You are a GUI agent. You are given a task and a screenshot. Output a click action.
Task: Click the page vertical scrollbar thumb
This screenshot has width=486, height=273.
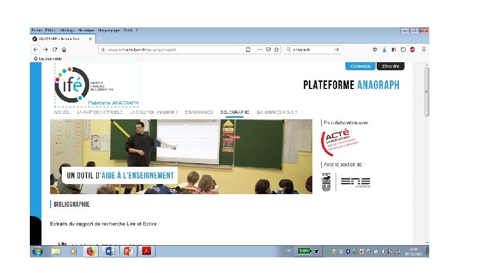(427, 92)
